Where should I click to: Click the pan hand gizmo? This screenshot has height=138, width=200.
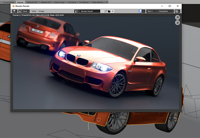(x=177, y=23)
